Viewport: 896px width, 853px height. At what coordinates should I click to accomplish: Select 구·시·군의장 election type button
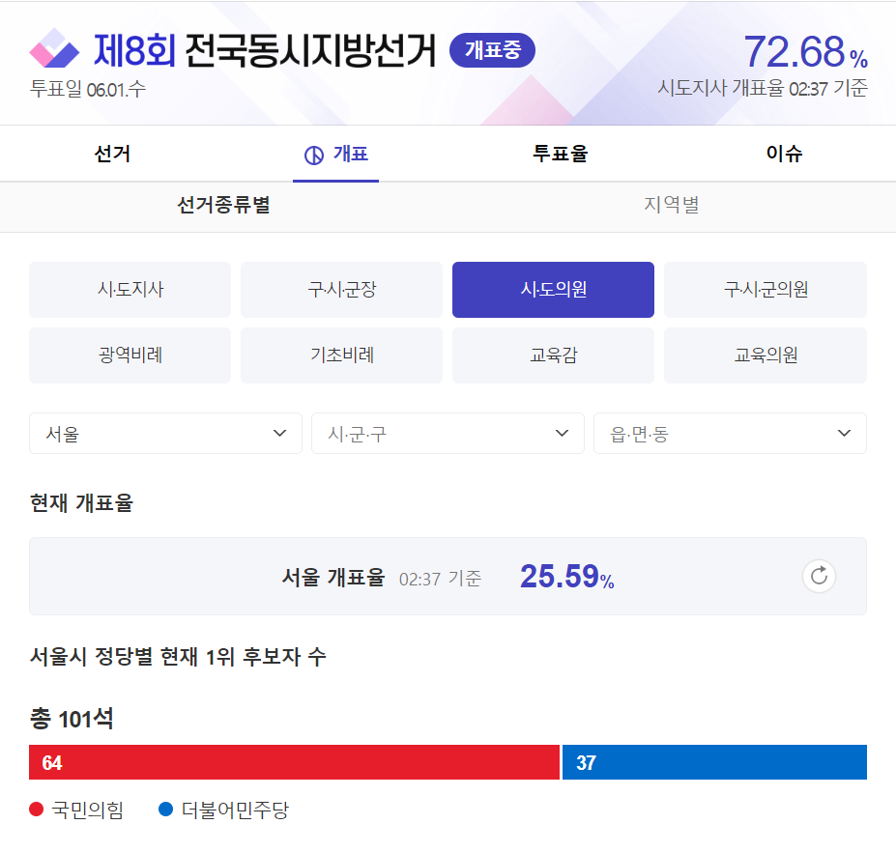pos(341,290)
